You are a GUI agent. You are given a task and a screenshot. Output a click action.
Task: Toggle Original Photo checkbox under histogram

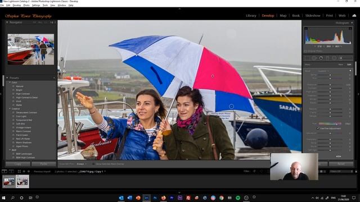pos(305,51)
